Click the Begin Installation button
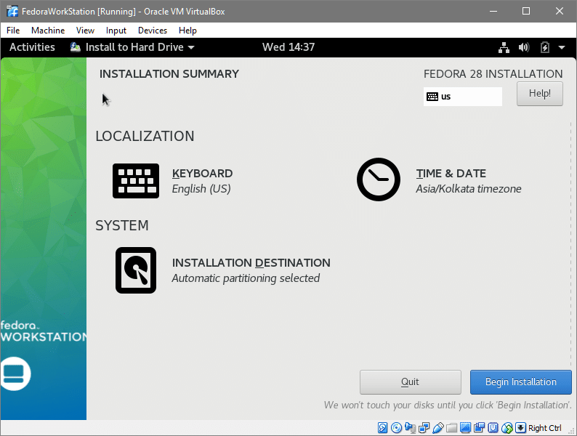577x436 pixels. coord(520,382)
